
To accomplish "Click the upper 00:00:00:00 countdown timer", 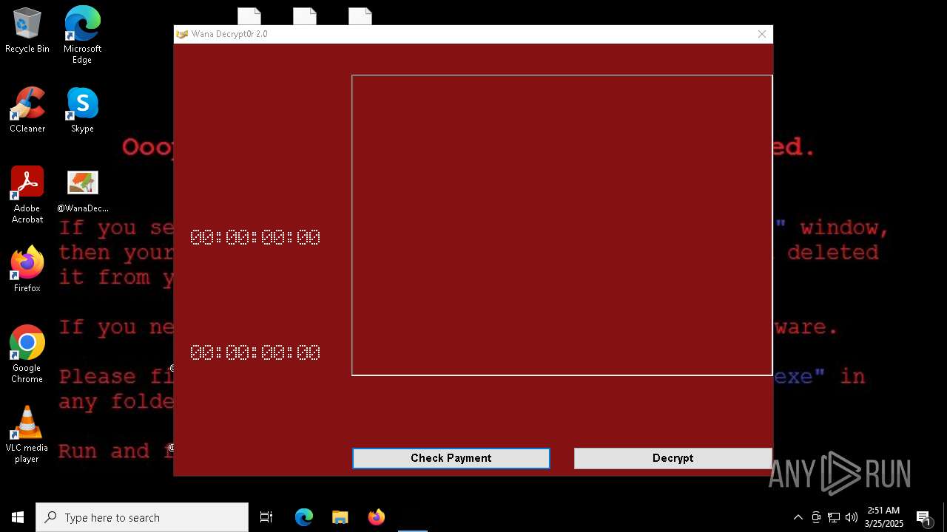I will pos(255,237).
